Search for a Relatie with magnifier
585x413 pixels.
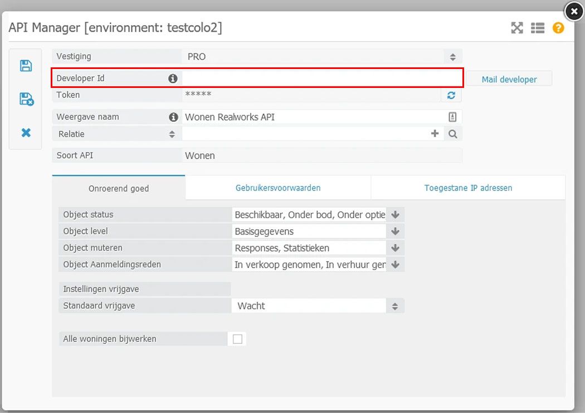pos(453,134)
